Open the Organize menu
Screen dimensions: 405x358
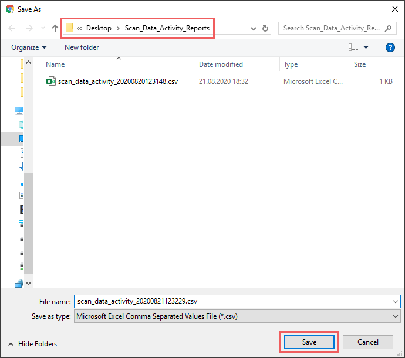pyautogui.click(x=29, y=47)
